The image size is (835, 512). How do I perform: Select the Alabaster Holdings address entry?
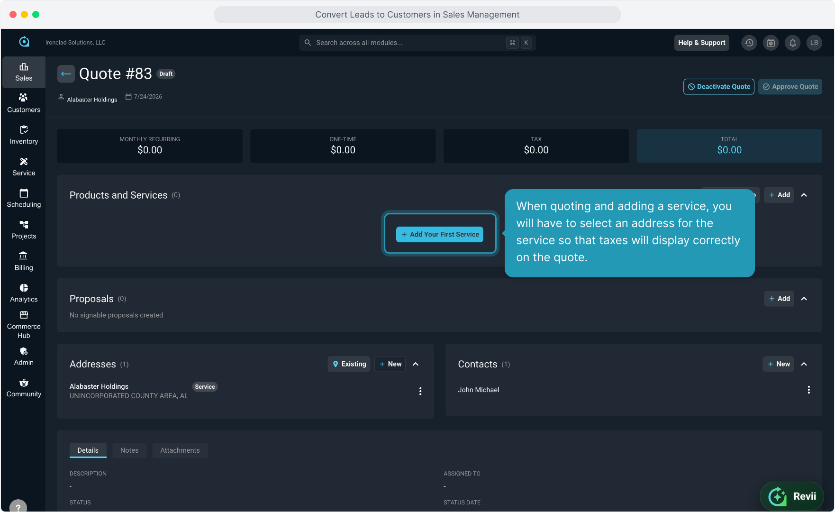[99, 386]
